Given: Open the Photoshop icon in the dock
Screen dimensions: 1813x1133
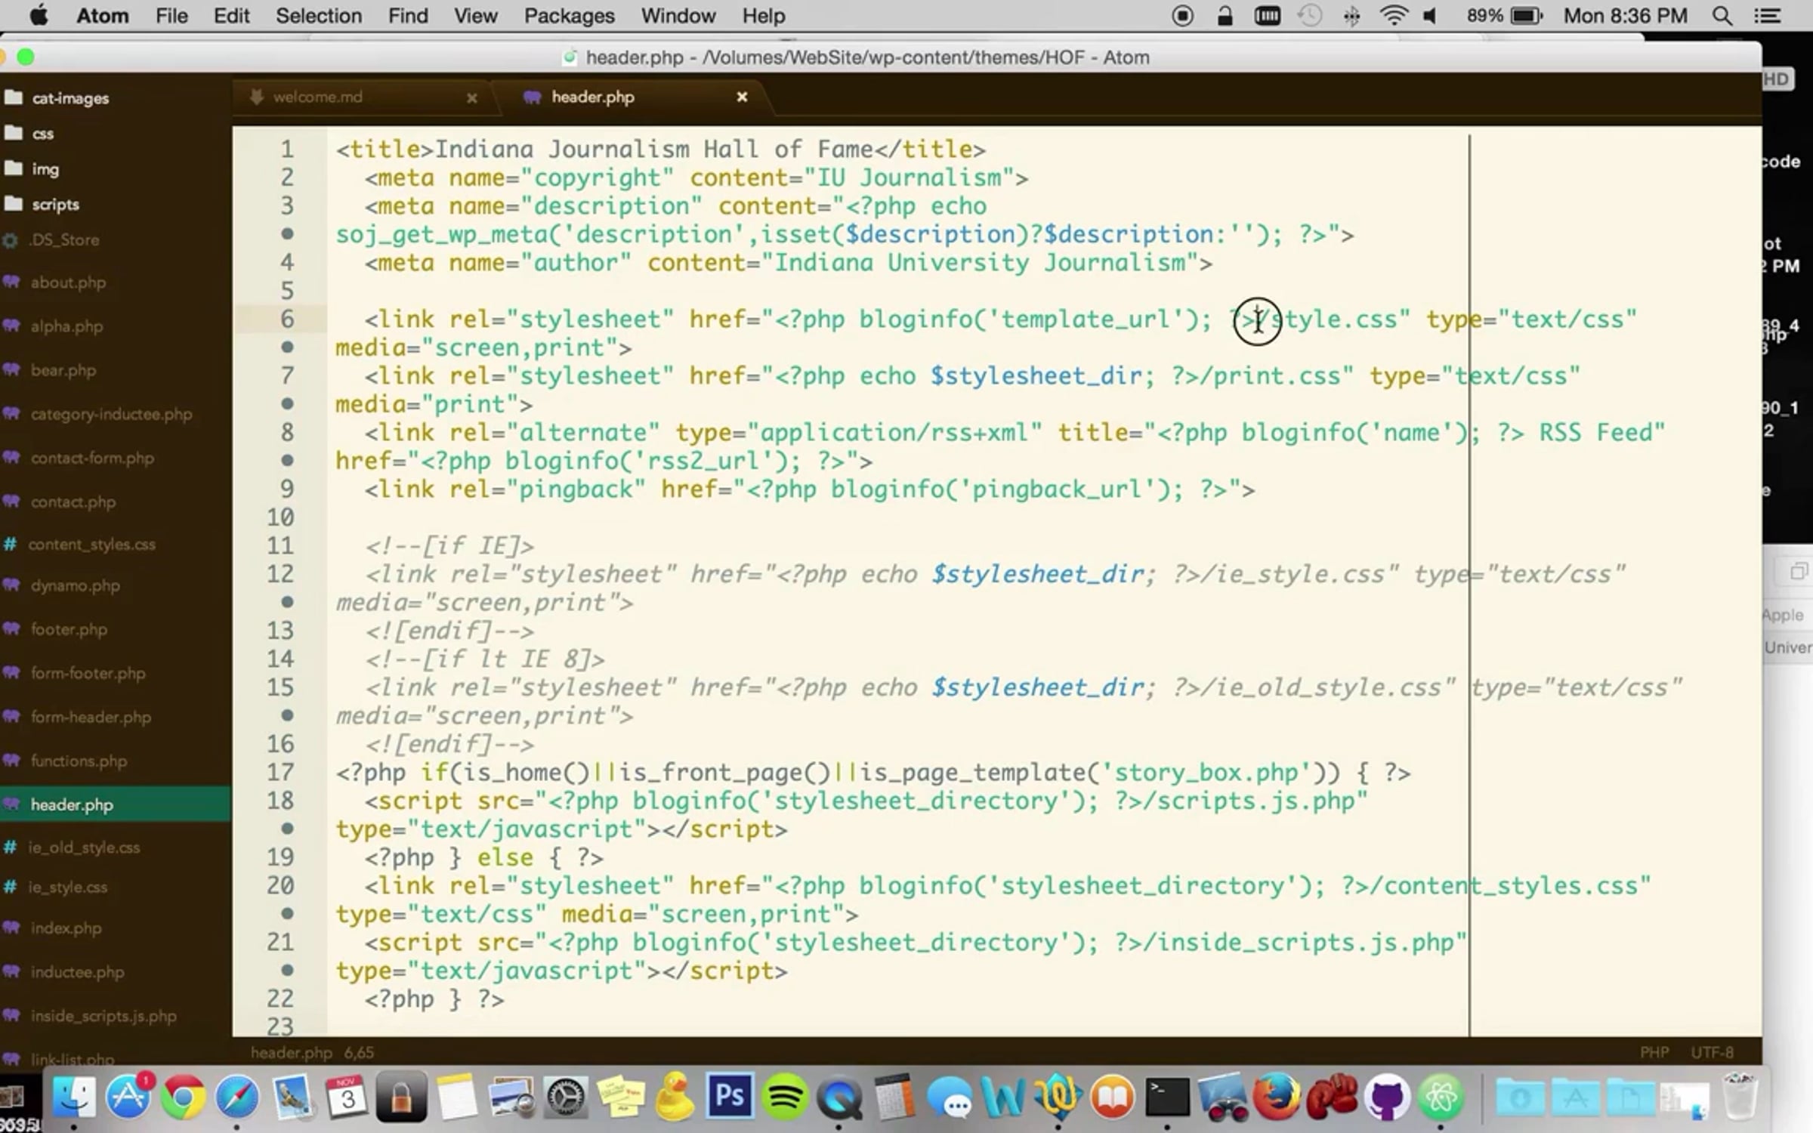Looking at the screenshot, I should click(x=729, y=1096).
